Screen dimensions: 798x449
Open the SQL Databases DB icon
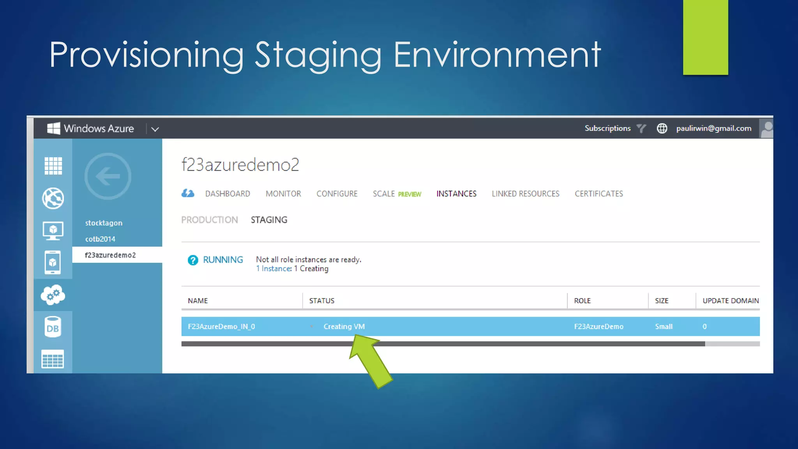[53, 327]
